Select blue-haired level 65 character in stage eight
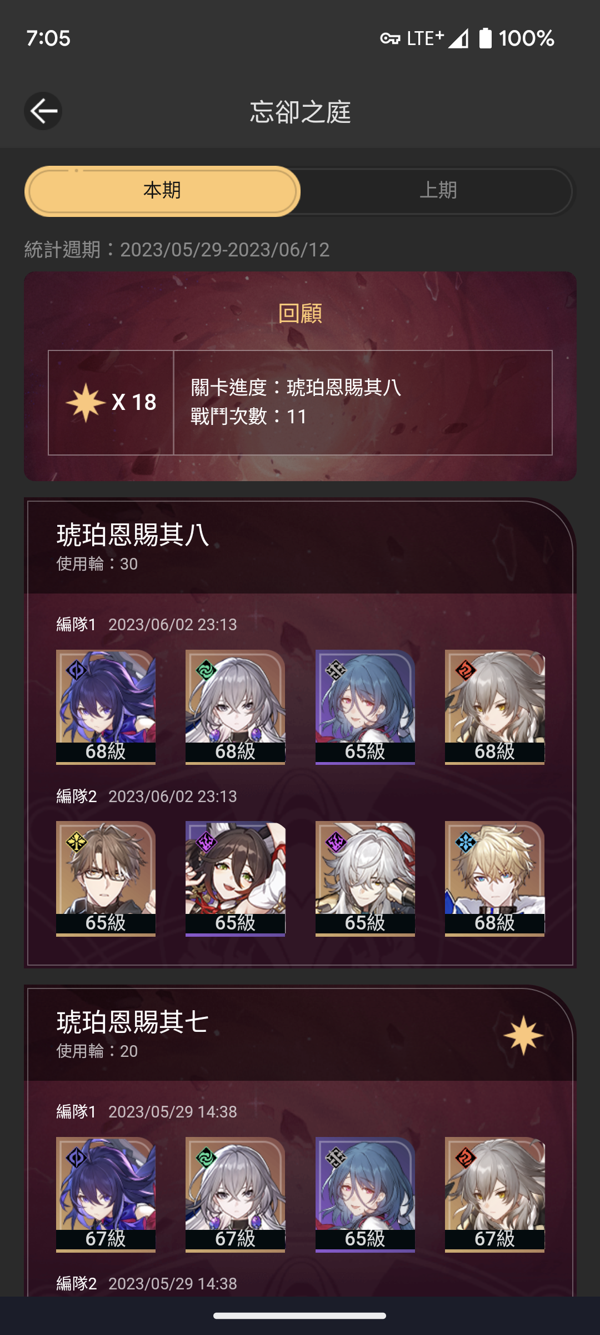Screen dimensions: 600x1335 tap(365, 707)
